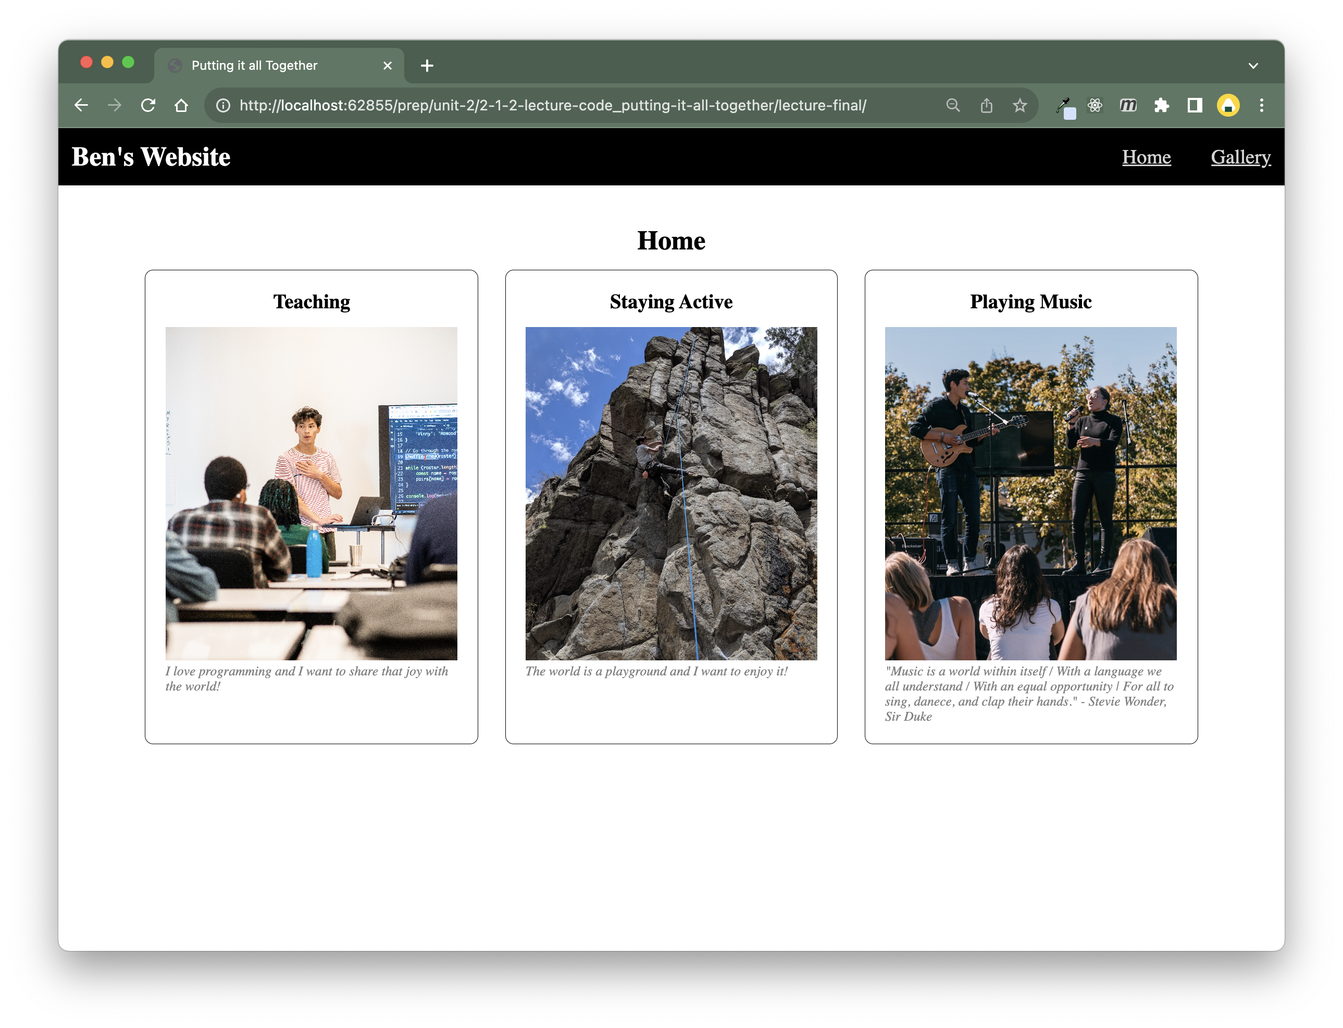Open the zoom magnifier in address bar
Screen dimensions: 1343x1028
tap(953, 105)
